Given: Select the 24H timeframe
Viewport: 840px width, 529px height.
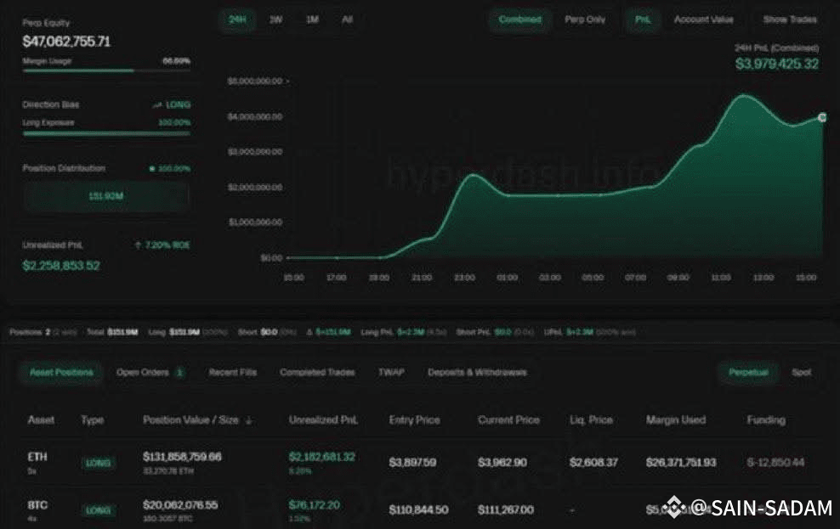Looking at the screenshot, I should pos(237,20).
